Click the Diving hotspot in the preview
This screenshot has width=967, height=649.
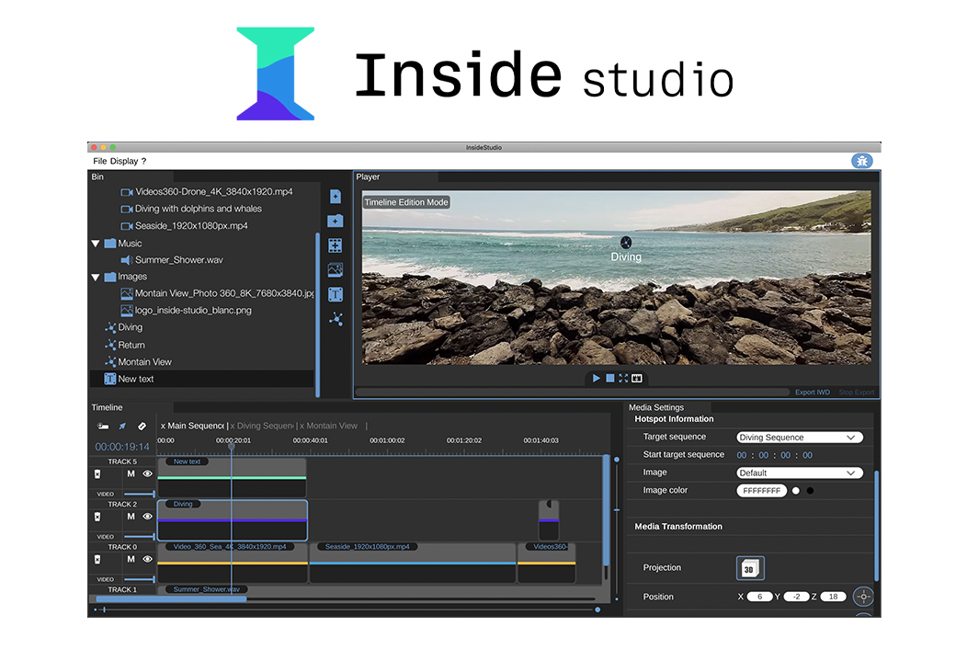pos(626,243)
